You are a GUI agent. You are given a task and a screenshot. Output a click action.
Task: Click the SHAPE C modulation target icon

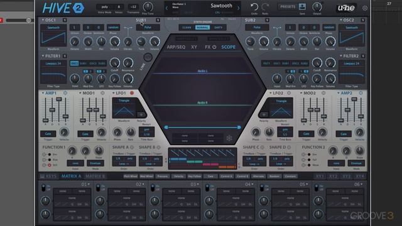click(262, 148)
